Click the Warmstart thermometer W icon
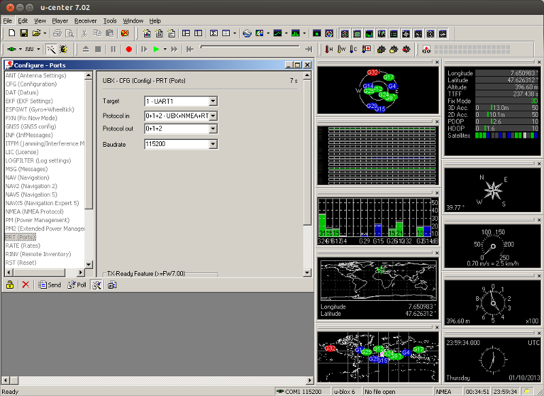The height and width of the screenshot is (396, 544). pyautogui.click(x=341, y=49)
